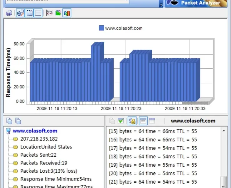Open the dropdown arrow beside the address bar
This screenshot has height=188, width=231.
[161, 5]
